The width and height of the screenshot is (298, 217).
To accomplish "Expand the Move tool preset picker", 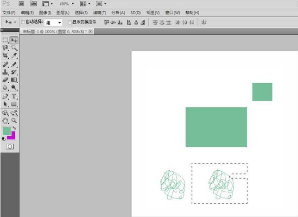I will tap(10, 22).
